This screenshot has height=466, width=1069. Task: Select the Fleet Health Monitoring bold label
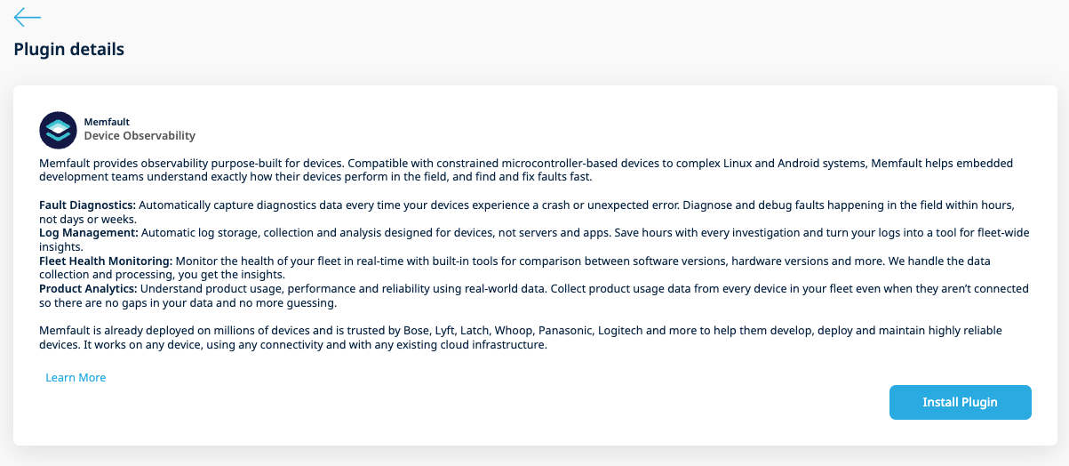click(x=107, y=261)
